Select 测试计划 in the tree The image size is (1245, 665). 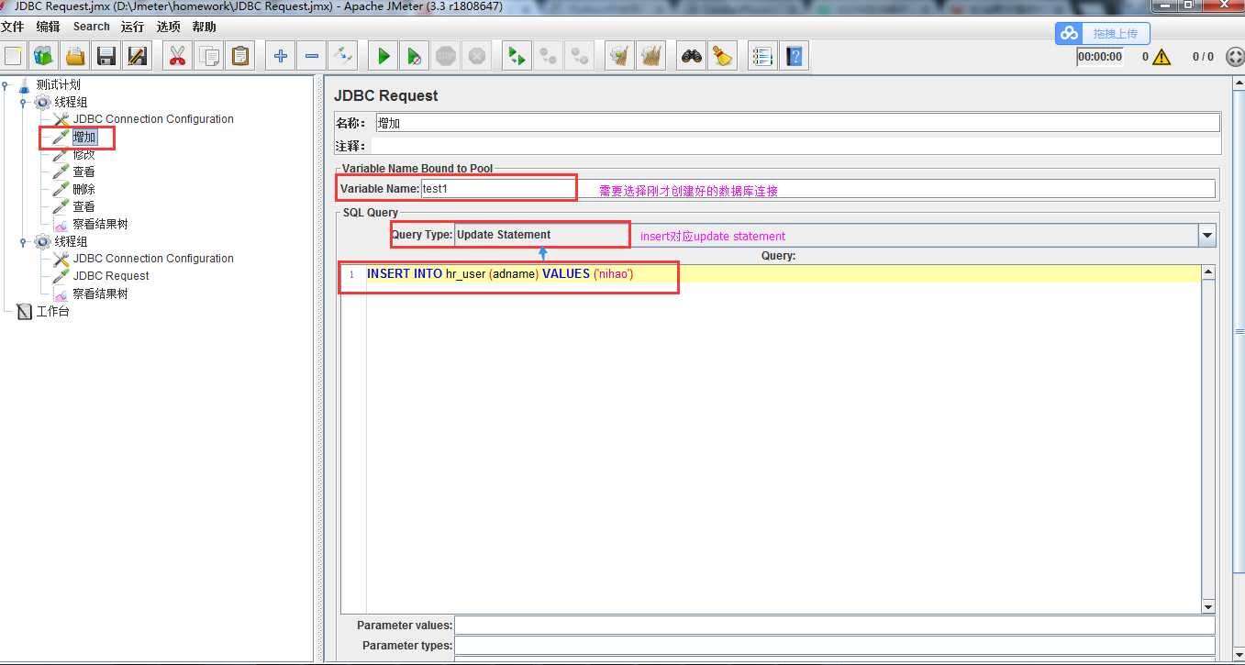click(59, 84)
